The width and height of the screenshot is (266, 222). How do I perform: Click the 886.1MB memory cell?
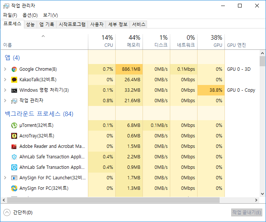point(129,69)
